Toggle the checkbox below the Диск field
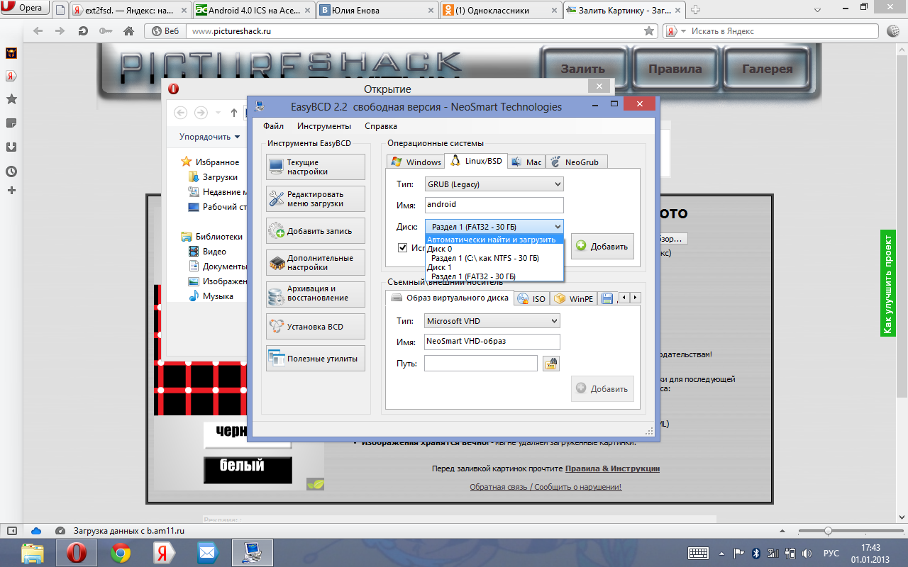Screen dimensions: 908x567 (x=403, y=247)
